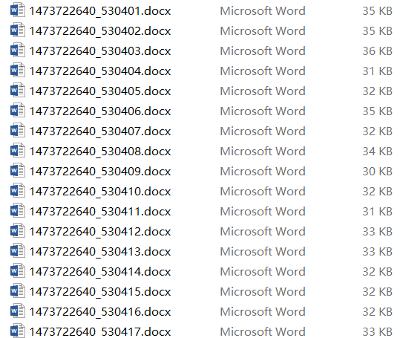Select file name 1473722640_530407.docx
400x338 pixels.
tap(100, 131)
